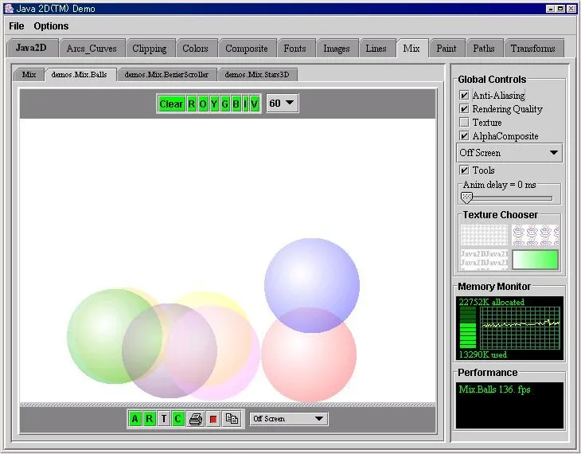The image size is (581, 454).
Task: Click the Anim delay slider handle
Action: (467, 198)
